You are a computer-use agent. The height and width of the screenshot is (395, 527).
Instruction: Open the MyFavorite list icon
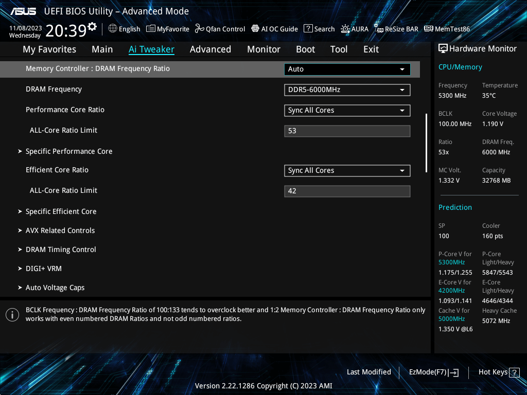tap(151, 29)
